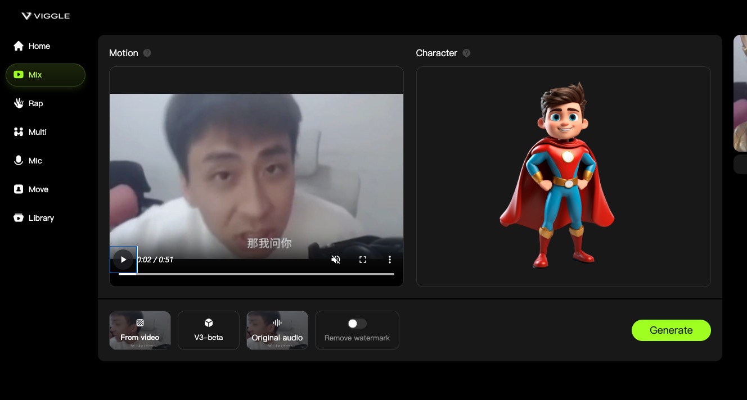Open the Move section icon
747x400 pixels.
(19, 189)
